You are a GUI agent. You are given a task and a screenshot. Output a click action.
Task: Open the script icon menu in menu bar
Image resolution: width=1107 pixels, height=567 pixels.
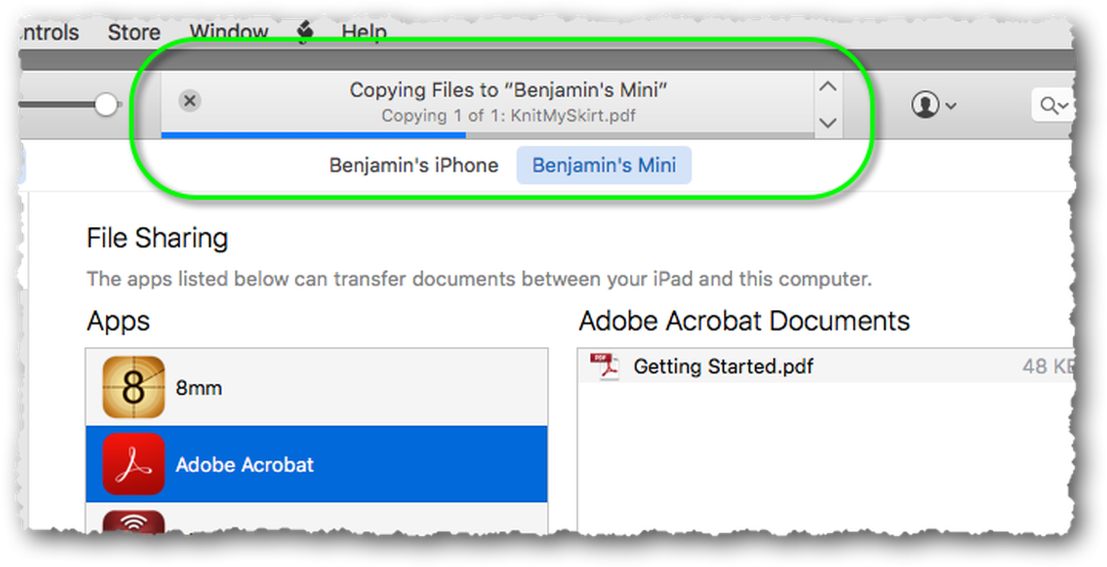(x=305, y=31)
